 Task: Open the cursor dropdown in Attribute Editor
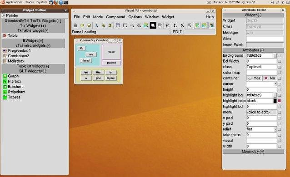[x=275, y=84]
